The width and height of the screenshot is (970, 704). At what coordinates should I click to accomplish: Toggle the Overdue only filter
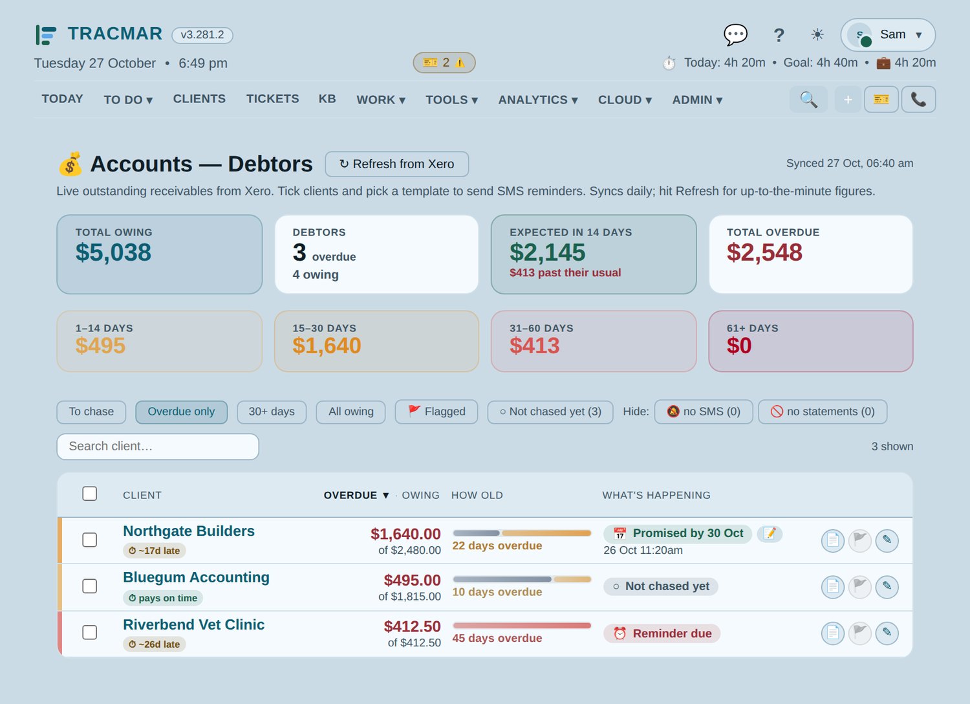(181, 412)
